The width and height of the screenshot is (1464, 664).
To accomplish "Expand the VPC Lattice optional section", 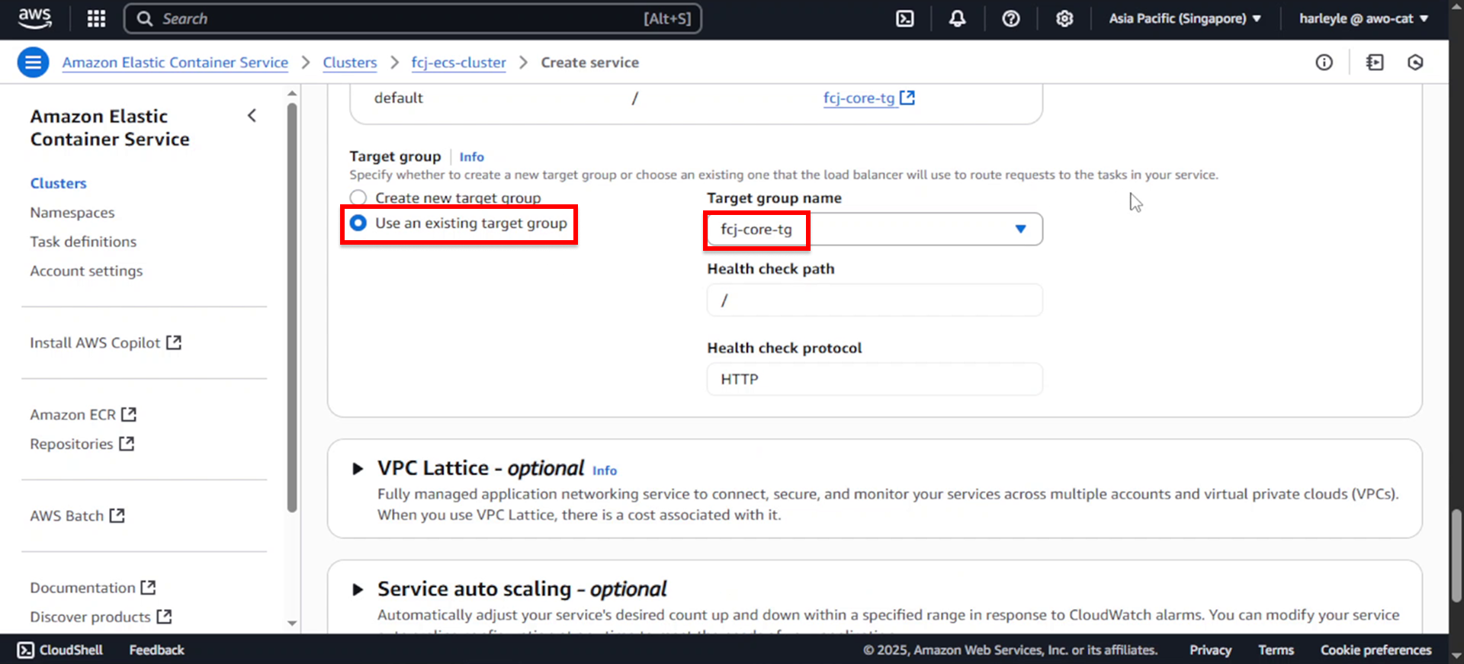I will (x=357, y=469).
